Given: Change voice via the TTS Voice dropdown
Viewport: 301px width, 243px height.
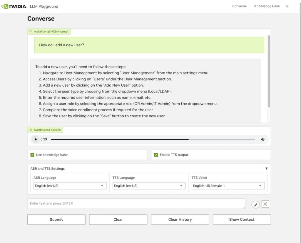Looking at the screenshot, I should [228, 185].
